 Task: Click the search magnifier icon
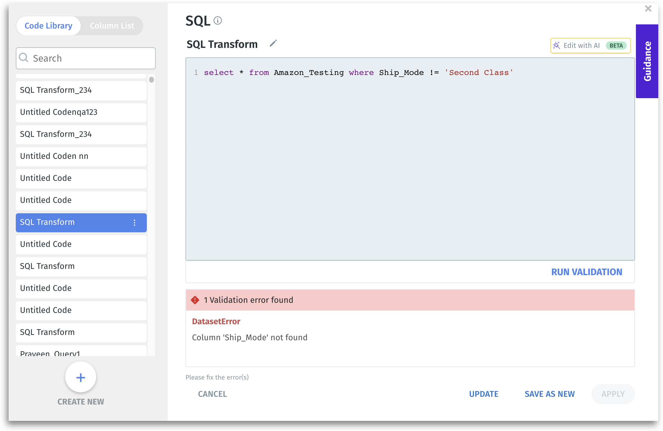tap(24, 58)
